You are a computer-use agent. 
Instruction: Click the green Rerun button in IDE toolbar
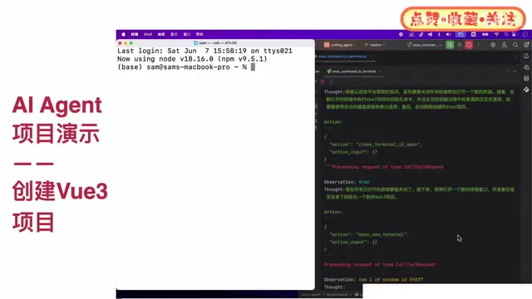(450, 45)
